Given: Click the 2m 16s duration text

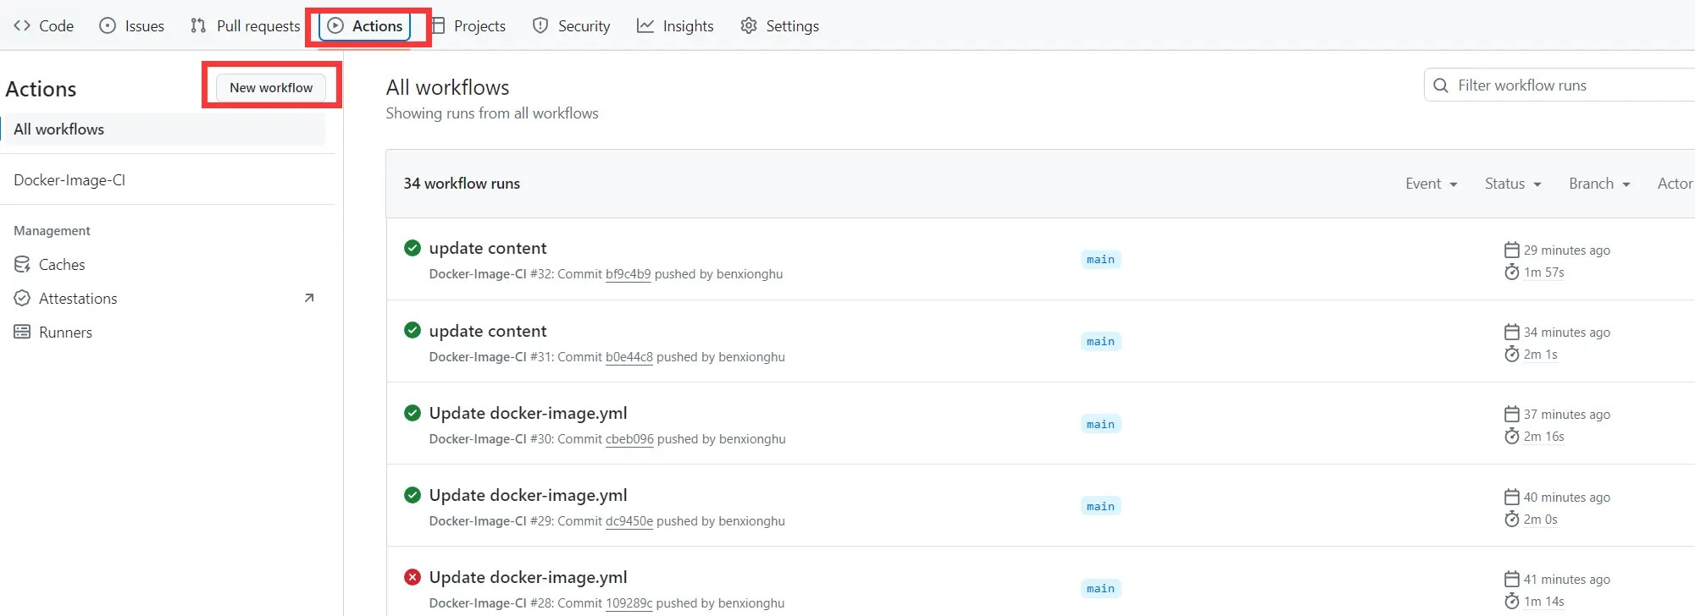Looking at the screenshot, I should (1544, 437).
